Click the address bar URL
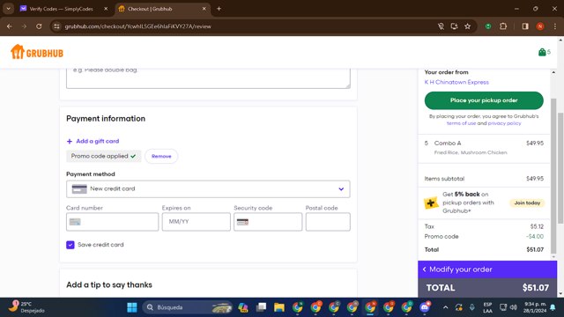This screenshot has width=564, height=317. (x=137, y=26)
